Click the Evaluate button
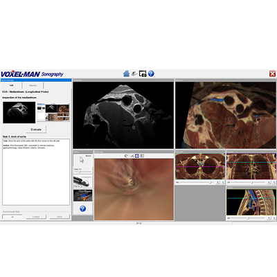Image resolution: width=277 pixels, height=277 pixels. 36,129
